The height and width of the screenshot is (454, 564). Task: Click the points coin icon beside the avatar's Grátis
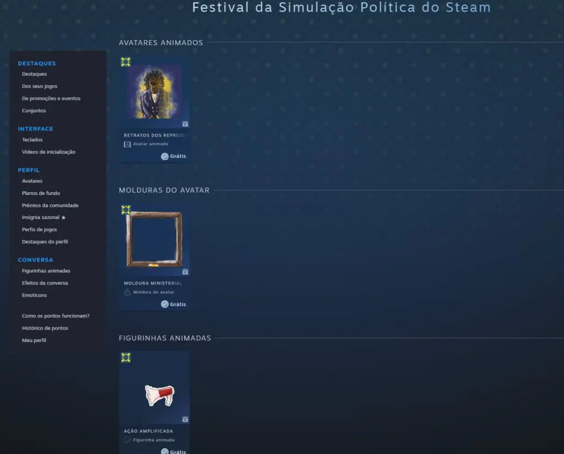click(x=164, y=156)
